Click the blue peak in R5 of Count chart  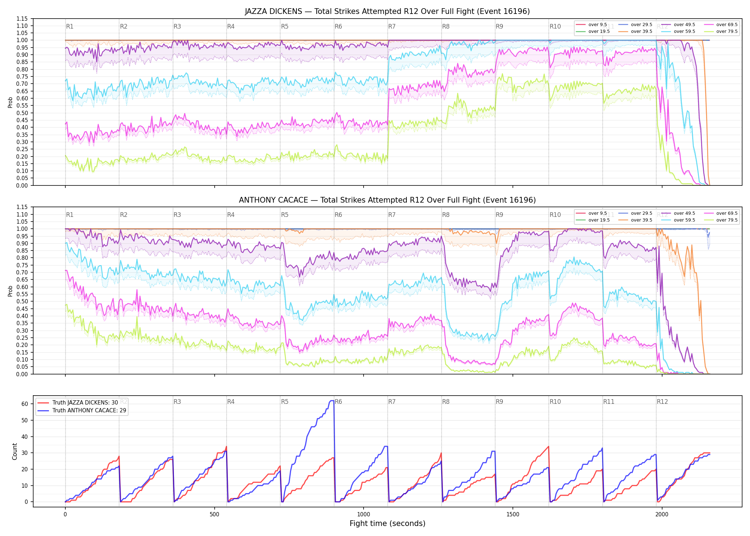click(x=332, y=401)
